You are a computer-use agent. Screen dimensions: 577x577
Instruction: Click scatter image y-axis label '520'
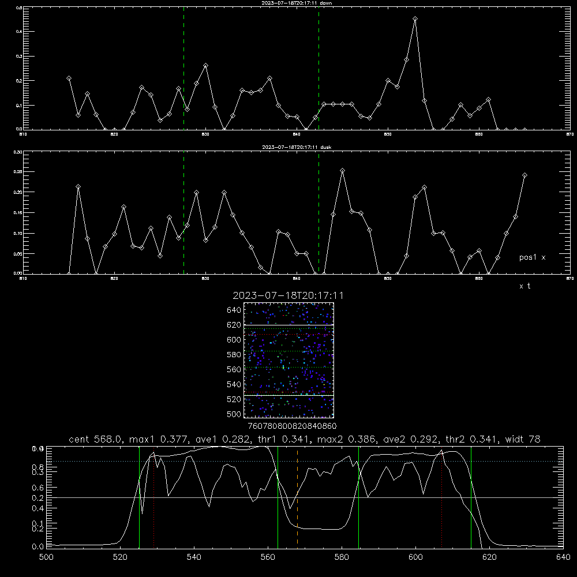tap(234, 399)
